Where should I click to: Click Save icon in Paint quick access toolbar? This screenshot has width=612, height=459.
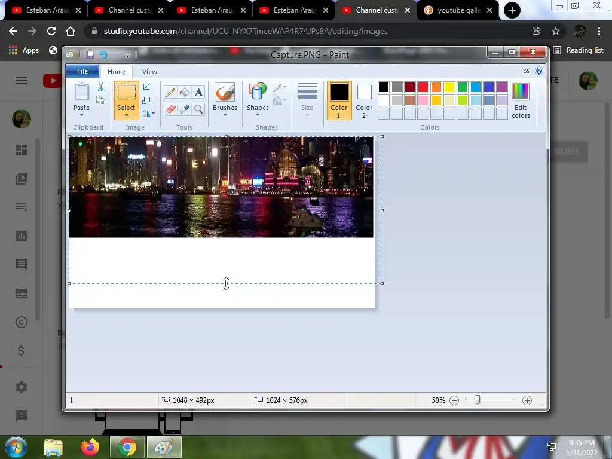90,54
